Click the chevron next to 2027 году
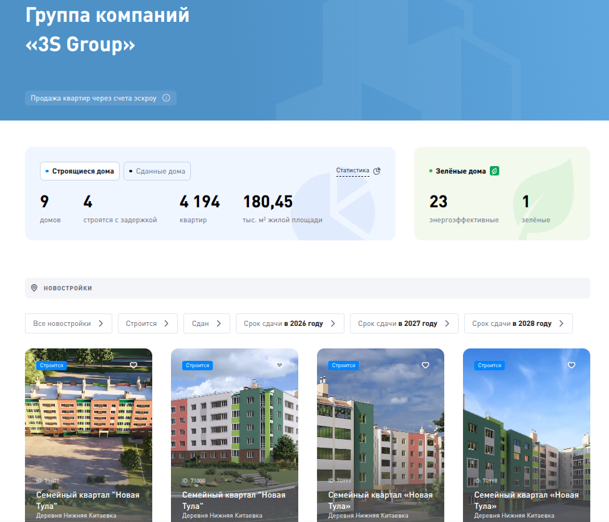Image resolution: width=609 pixels, height=522 pixels. pos(447,323)
